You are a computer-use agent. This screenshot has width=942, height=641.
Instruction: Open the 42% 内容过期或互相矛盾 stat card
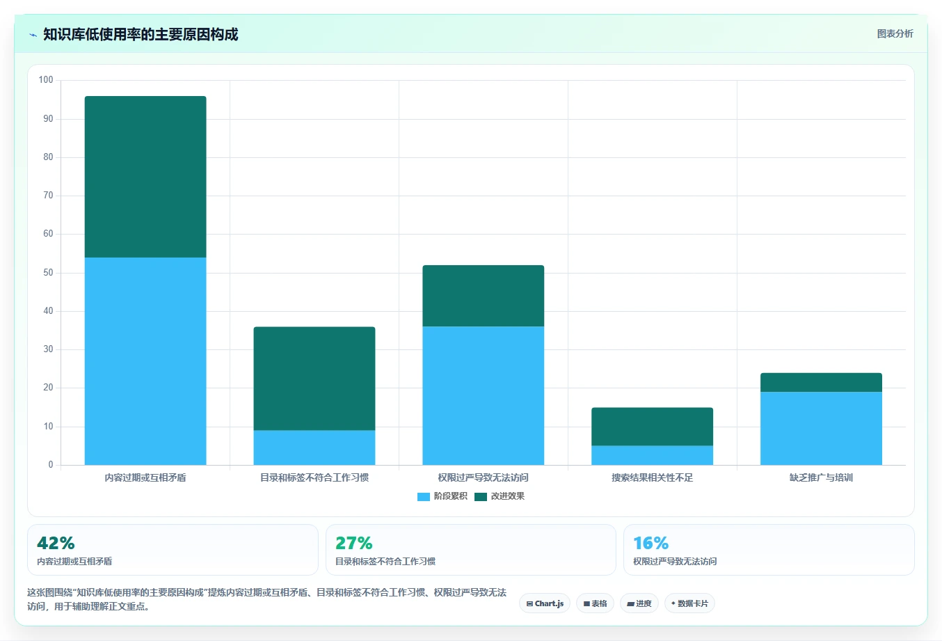[x=173, y=550]
